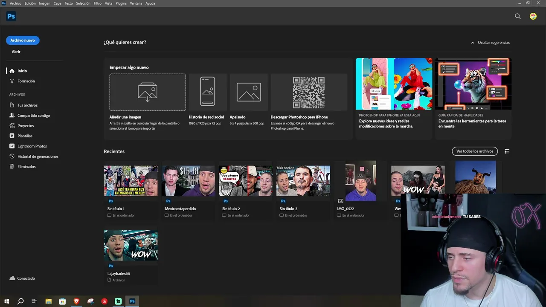
Task: Open recent file Lajayhades66 thumbnail
Action: 131,245
